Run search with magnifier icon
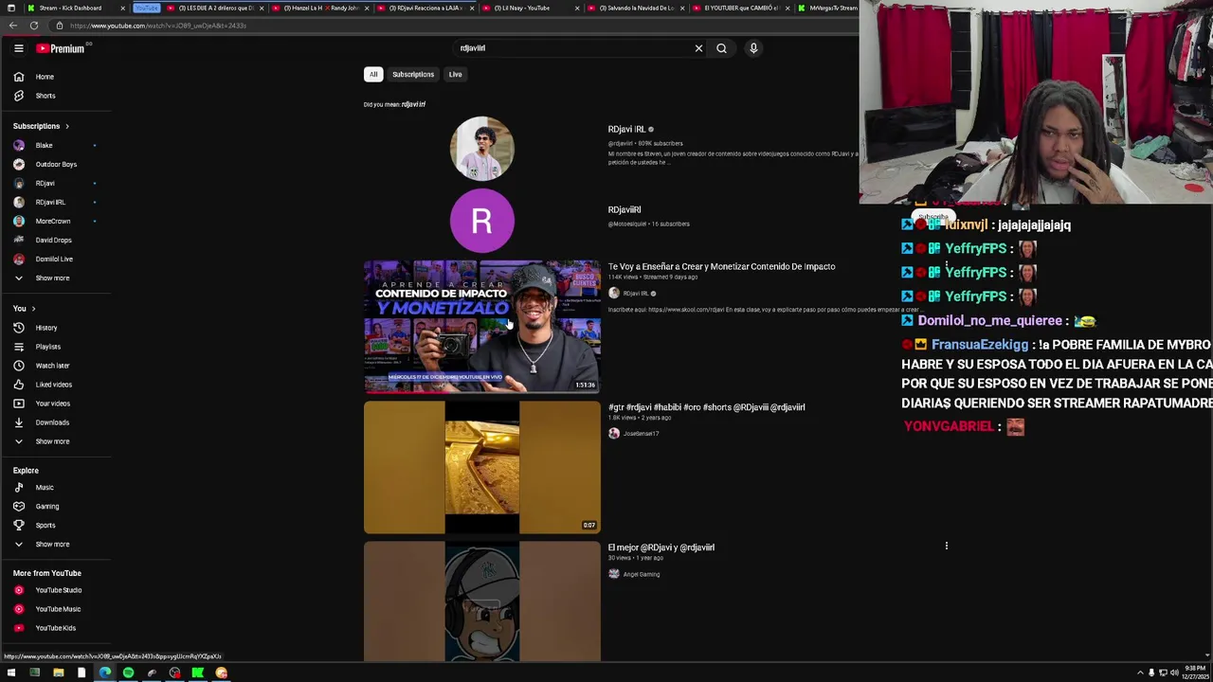The image size is (1213, 682). (x=721, y=48)
